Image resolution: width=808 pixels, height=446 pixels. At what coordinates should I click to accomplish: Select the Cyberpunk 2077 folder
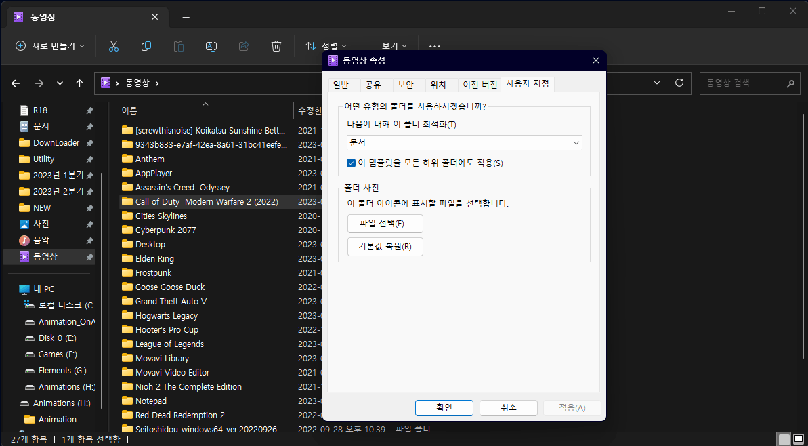tap(158, 230)
